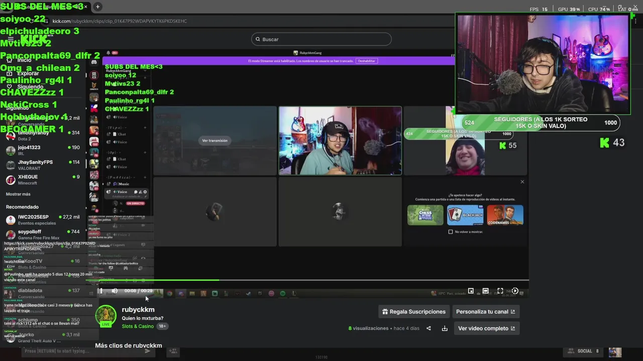Open Personaliza tu canal link
Image resolution: width=643 pixels, height=361 pixels.
coord(486,311)
